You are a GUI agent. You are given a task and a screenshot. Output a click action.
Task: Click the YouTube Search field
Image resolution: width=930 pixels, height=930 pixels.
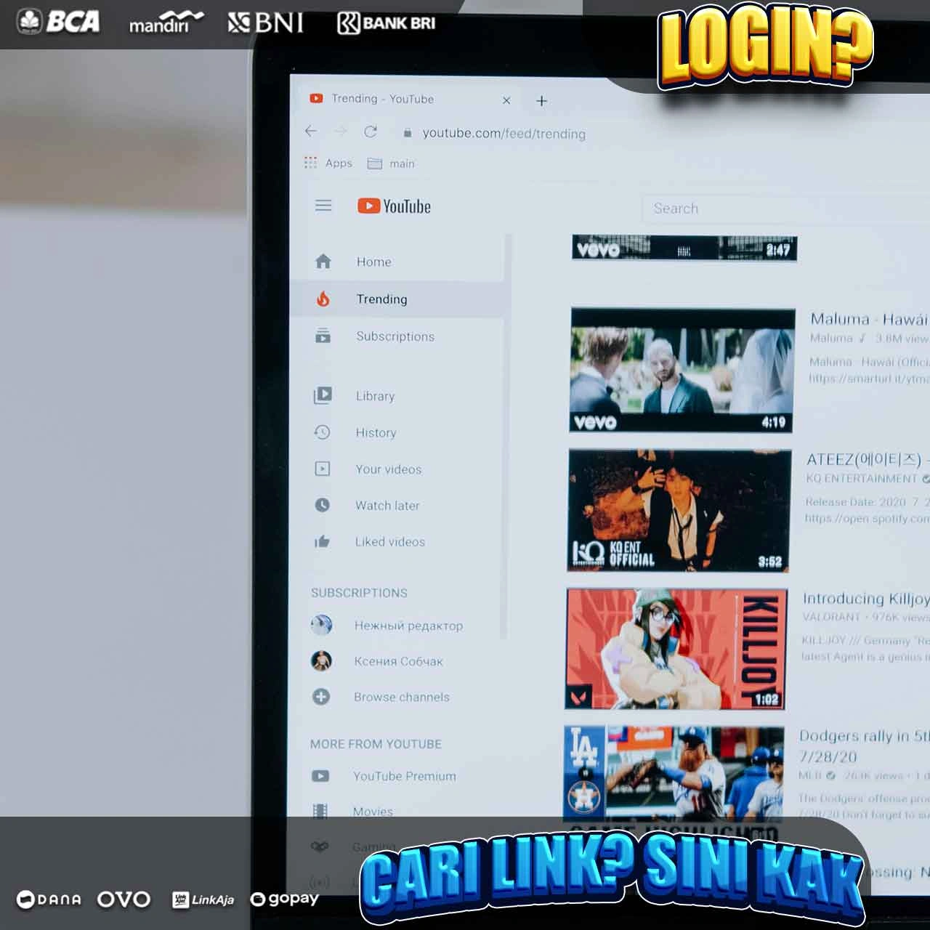coord(785,209)
